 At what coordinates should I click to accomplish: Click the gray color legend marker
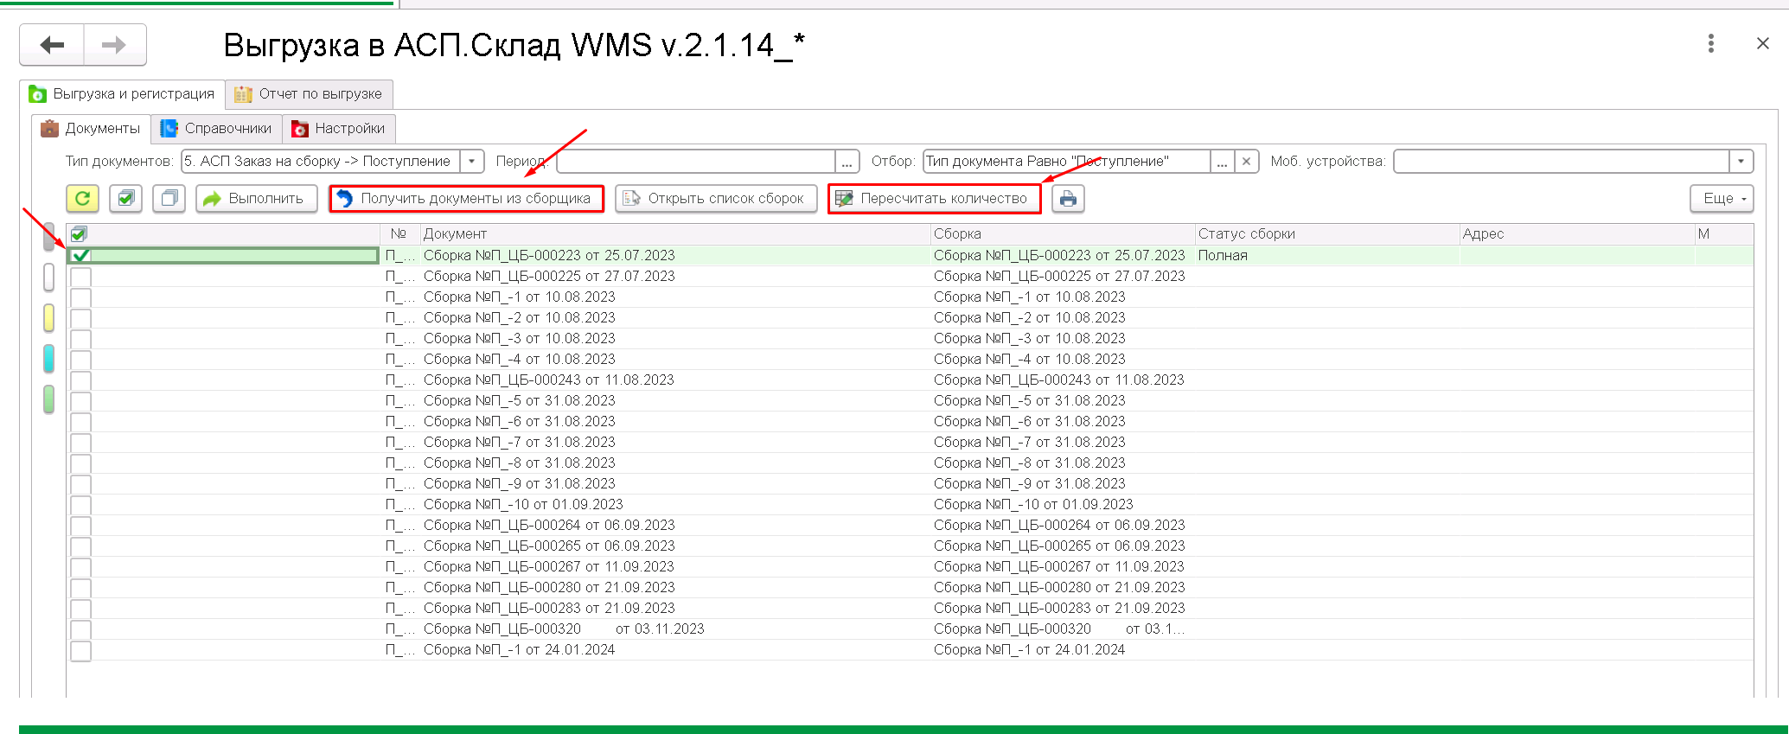point(48,237)
